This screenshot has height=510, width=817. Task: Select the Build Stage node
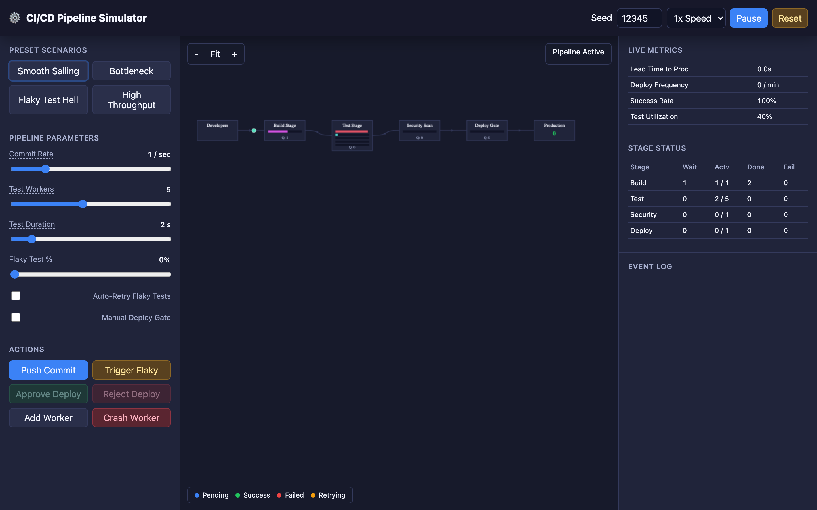[x=285, y=130]
